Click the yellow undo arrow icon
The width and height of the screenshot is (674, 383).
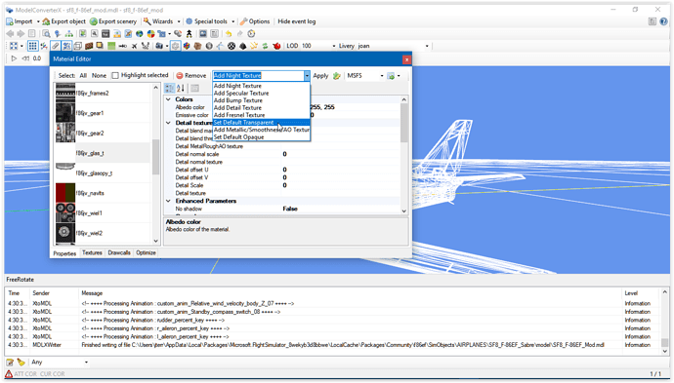pos(229,33)
